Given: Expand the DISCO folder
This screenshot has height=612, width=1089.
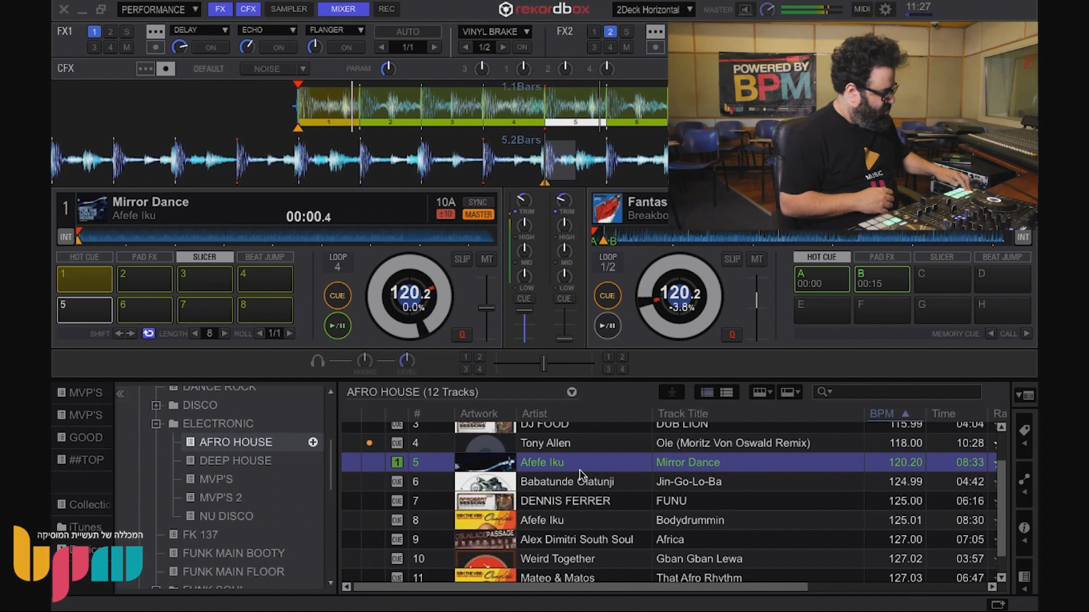Looking at the screenshot, I should pyautogui.click(x=156, y=406).
